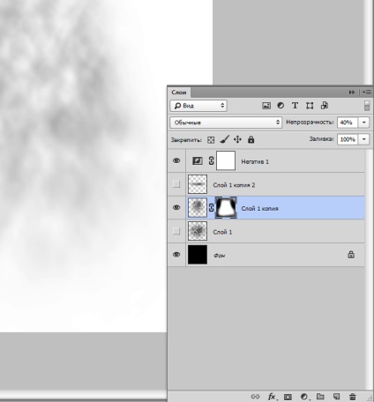Open the Обычные blend mode dropdown
Viewport: 374px width, 402px height.
(x=226, y=123)
